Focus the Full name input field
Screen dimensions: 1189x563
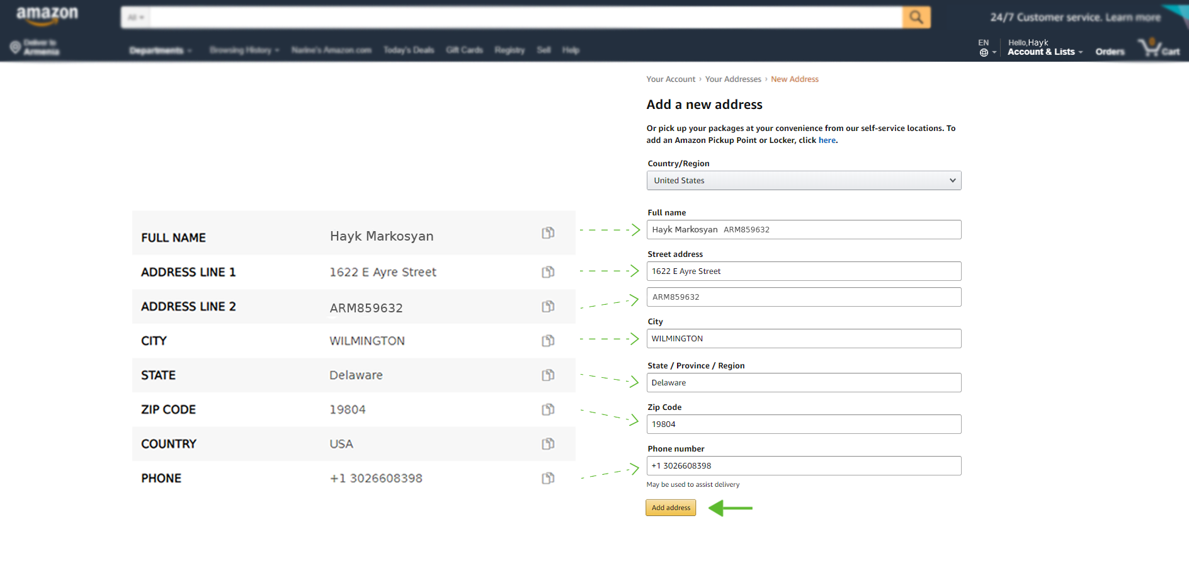(x=804, y=230)
